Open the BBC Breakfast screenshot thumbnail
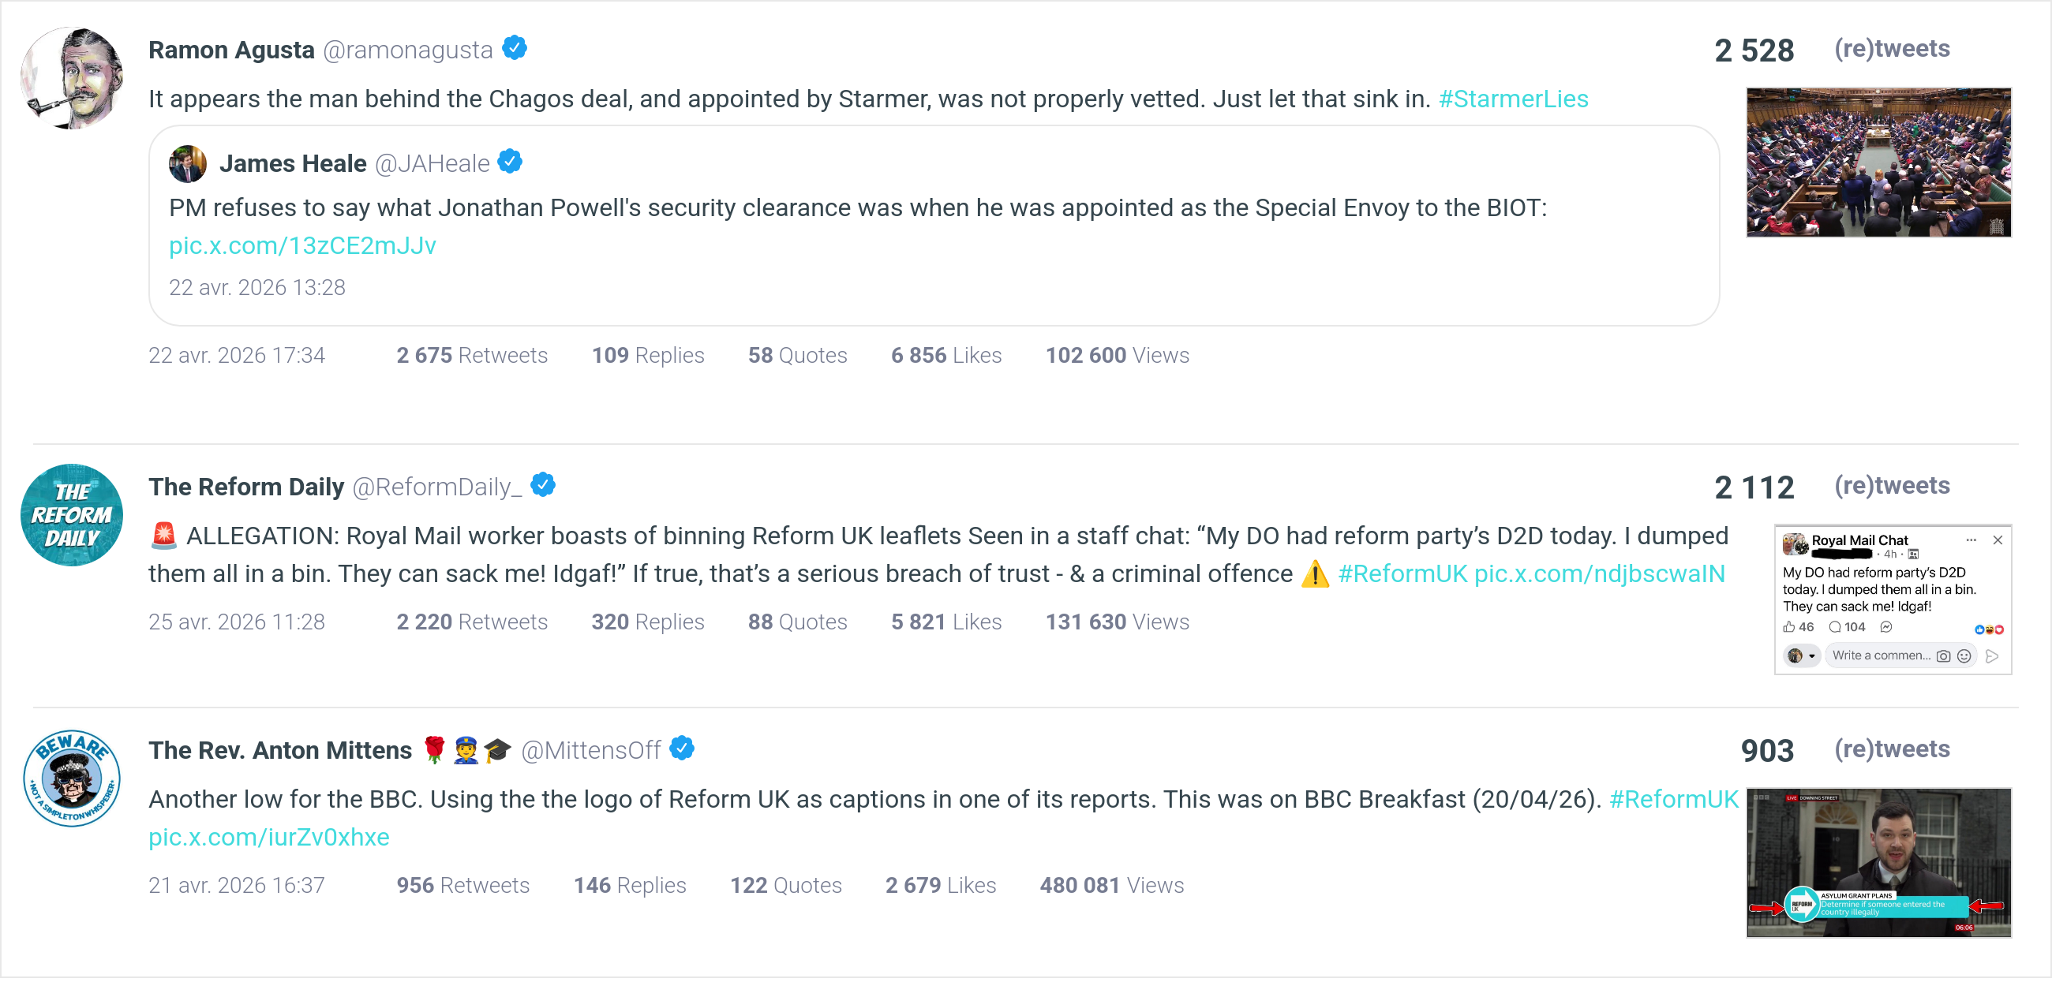 pos(1878,862)
